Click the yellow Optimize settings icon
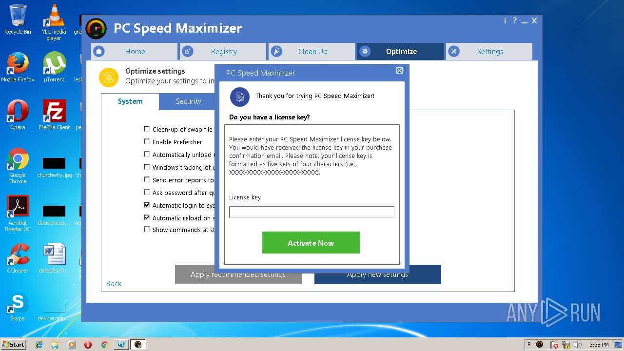The height and width of the screenshot is (351, 624). [x=109, y=77]
